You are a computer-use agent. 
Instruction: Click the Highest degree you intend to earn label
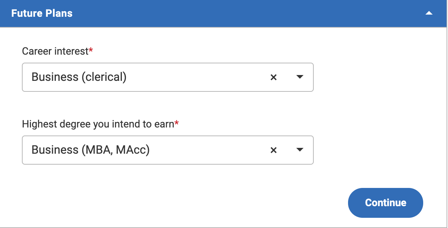99,124
